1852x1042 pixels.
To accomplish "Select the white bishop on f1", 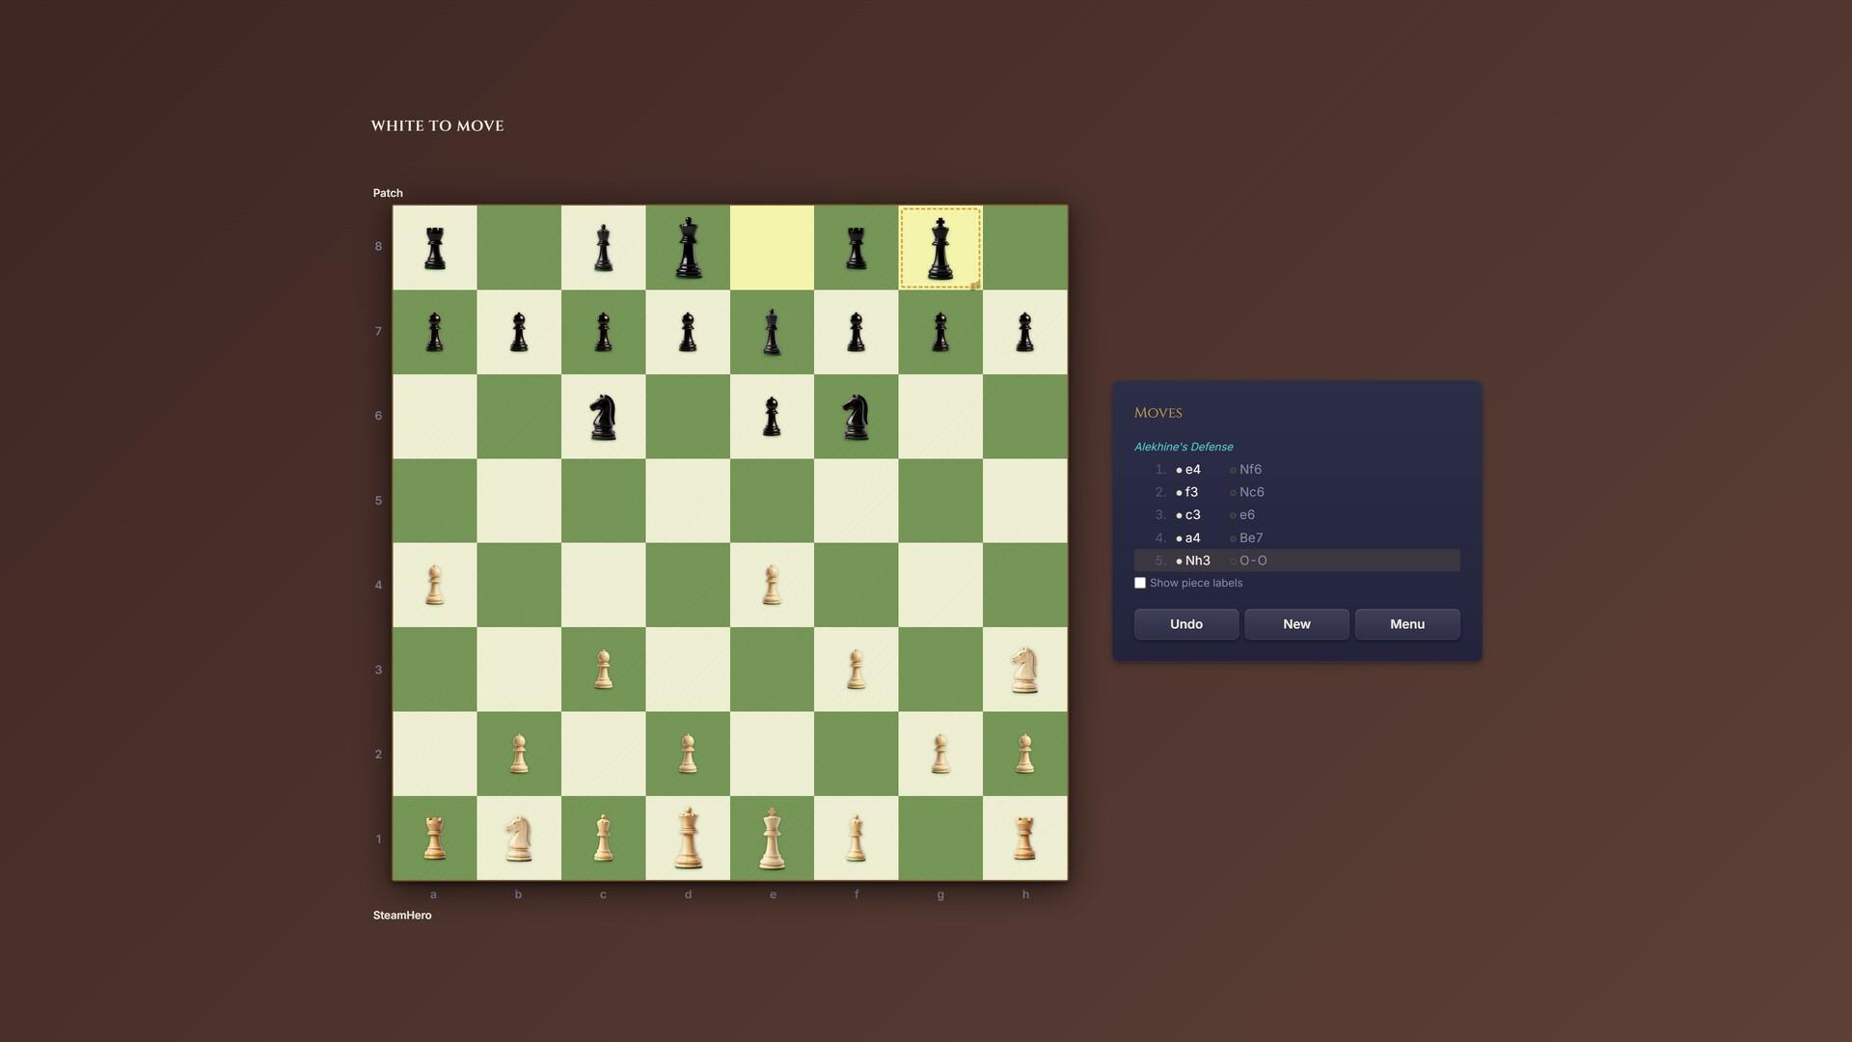I will (856, 838).
